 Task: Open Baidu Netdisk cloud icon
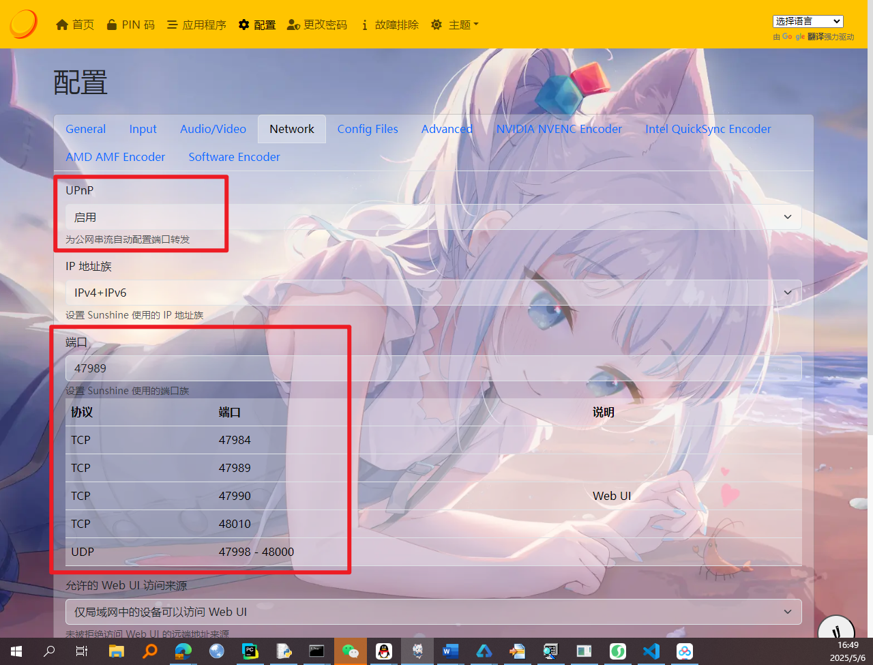click(x=685, y=651)
